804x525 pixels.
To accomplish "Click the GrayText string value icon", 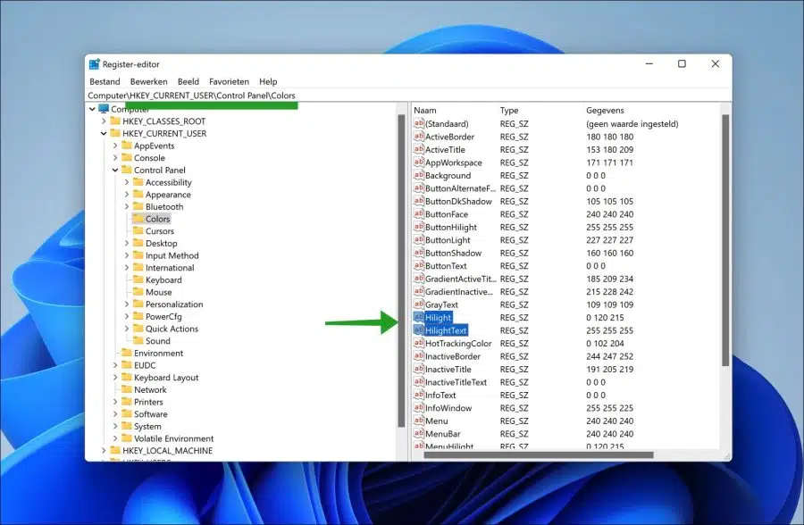I will pyautogui.click(x=419, y=304).
